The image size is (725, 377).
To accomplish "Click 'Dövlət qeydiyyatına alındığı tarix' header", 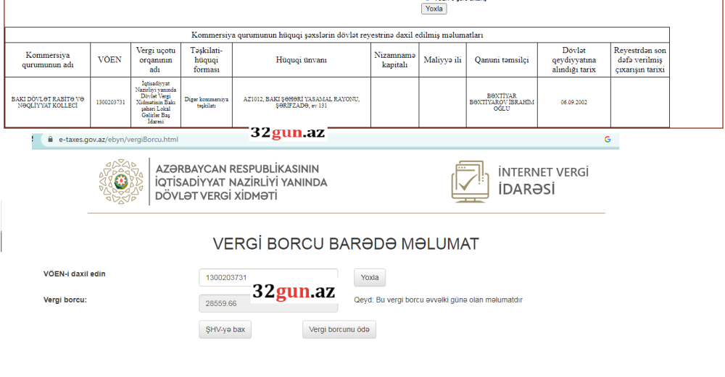I will click(573, 60).
